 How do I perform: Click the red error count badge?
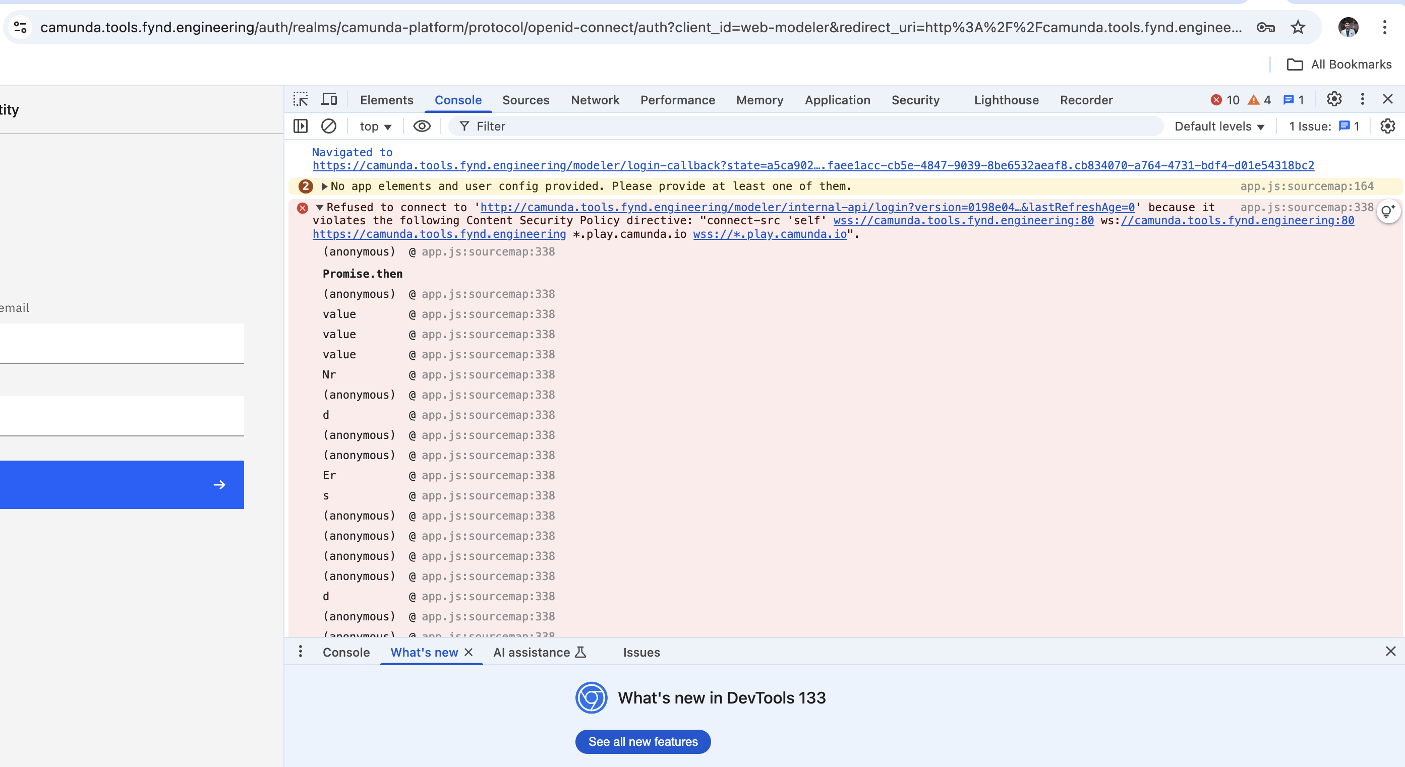(x=1224, y=100)
